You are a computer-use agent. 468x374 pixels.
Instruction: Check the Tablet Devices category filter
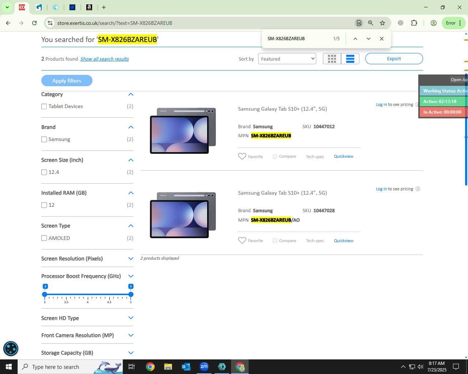point(44,107)
